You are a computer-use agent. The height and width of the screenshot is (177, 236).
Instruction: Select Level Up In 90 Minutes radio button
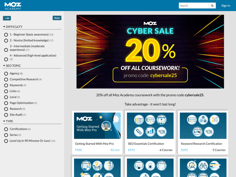coord(6,141)
